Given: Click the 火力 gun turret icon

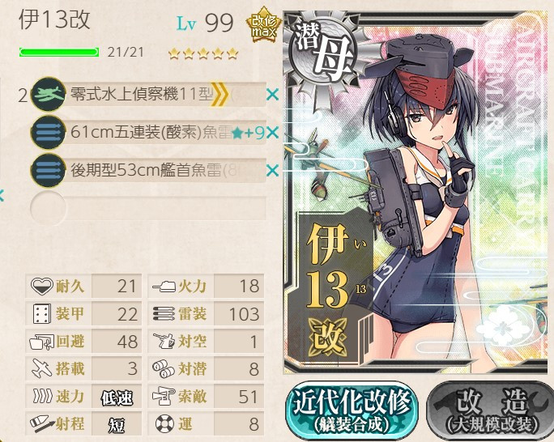Looking at the screenshot, I should tap(164, 286).
